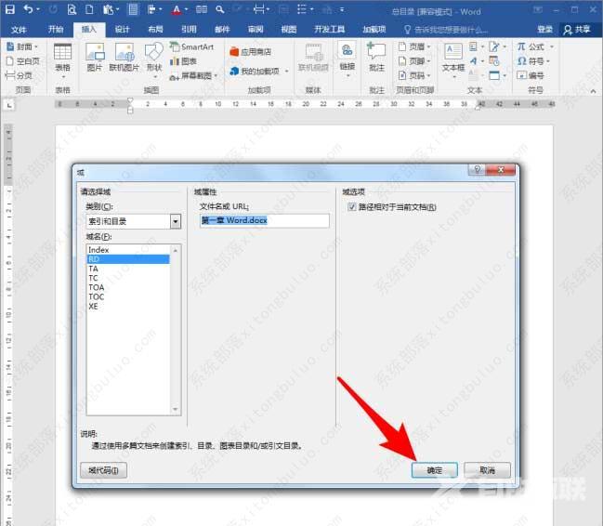Viewport: 603px width, 526px height.
Task: Click the 共享 share button
Action: tap(577, 29)
